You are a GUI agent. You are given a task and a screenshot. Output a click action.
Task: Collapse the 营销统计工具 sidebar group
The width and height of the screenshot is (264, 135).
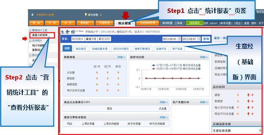pos(30,30)
